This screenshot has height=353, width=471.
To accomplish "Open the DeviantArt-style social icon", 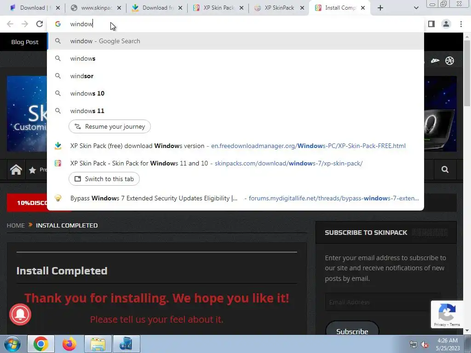I will 435,61.
